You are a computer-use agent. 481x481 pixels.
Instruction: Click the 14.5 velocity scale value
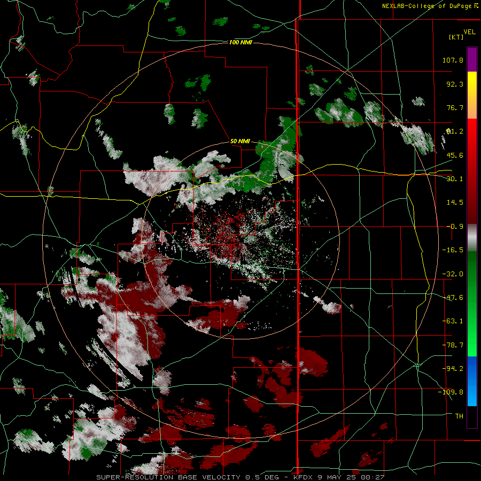(x=455, y=203)
